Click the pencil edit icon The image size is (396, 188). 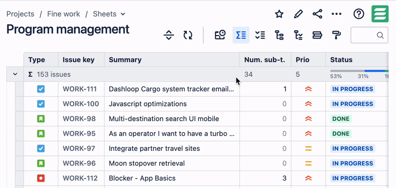tap(298, 14)
